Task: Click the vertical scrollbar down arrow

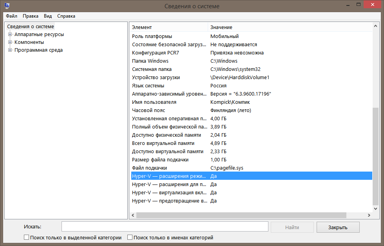Action: [x=375, y=209]
